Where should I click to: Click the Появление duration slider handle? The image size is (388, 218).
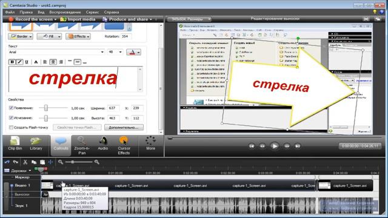click(x=46, y=108)
